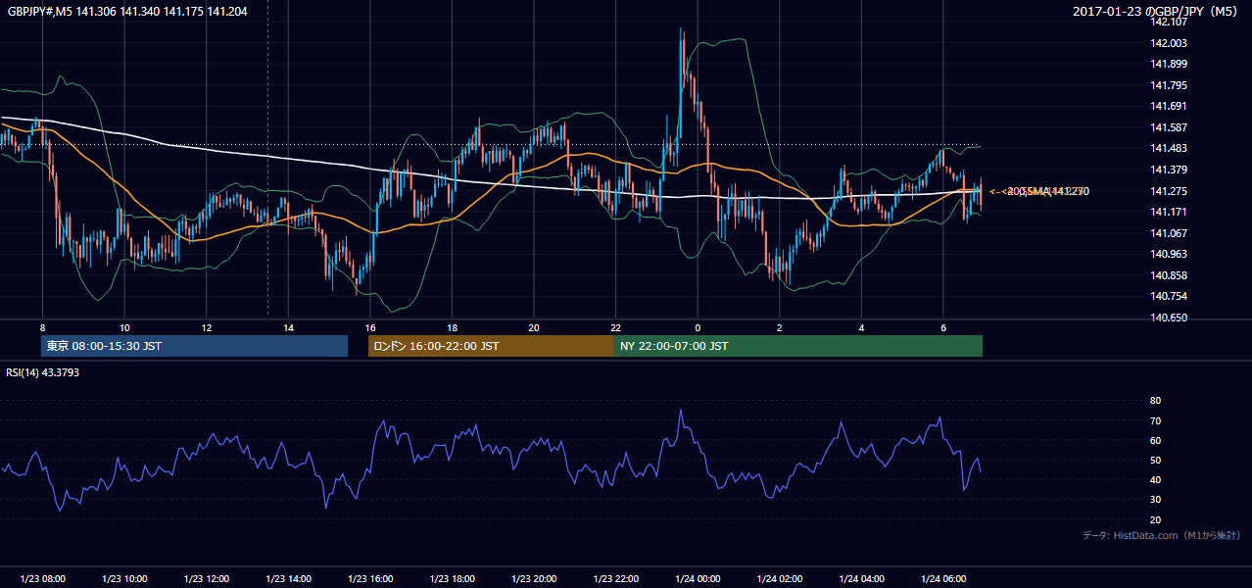Click the bottom time label 1/24 02:00
The height and width of the screenshot is (588, 1252).
(779, 579)
